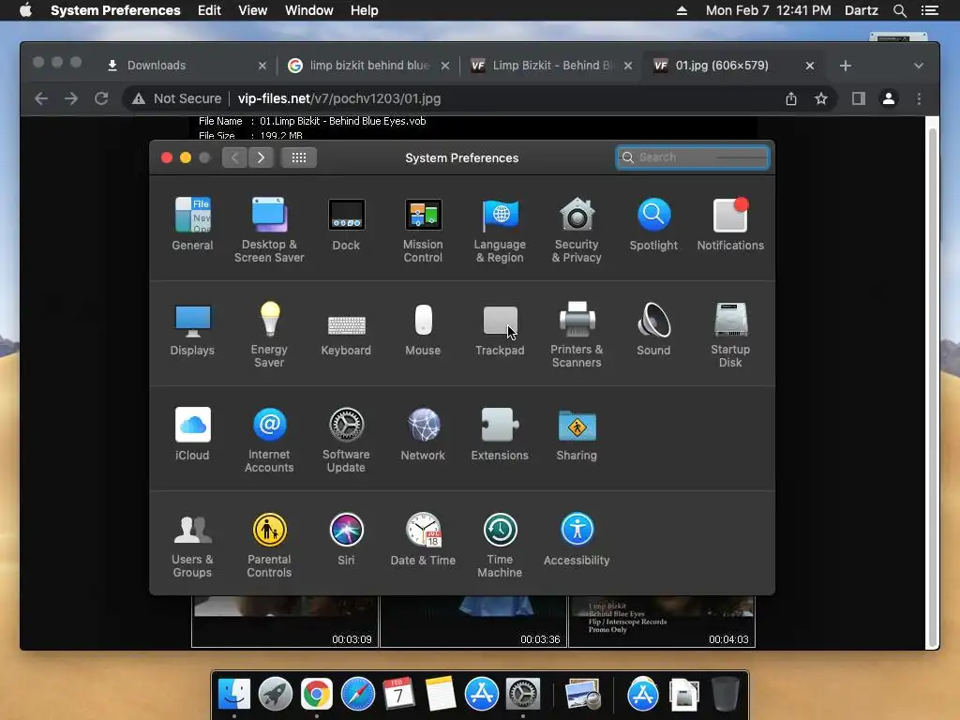
Task: Open the Edit menu in menu bar
Action: click(x=209, y=10)
